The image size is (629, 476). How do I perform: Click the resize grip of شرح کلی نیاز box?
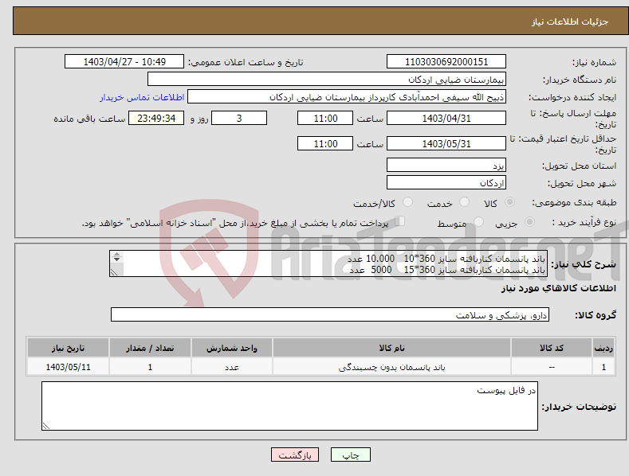(114, 272)
